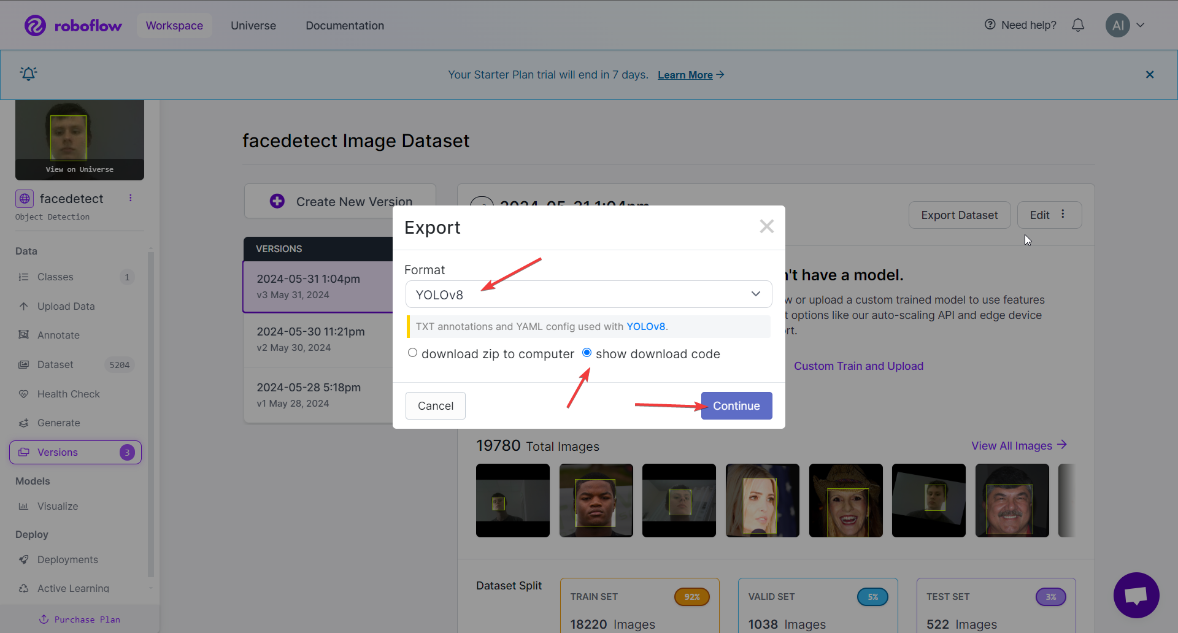1178x633 pixels.
Task: Click the Create New Version plus icon
Action: point(277,201)
